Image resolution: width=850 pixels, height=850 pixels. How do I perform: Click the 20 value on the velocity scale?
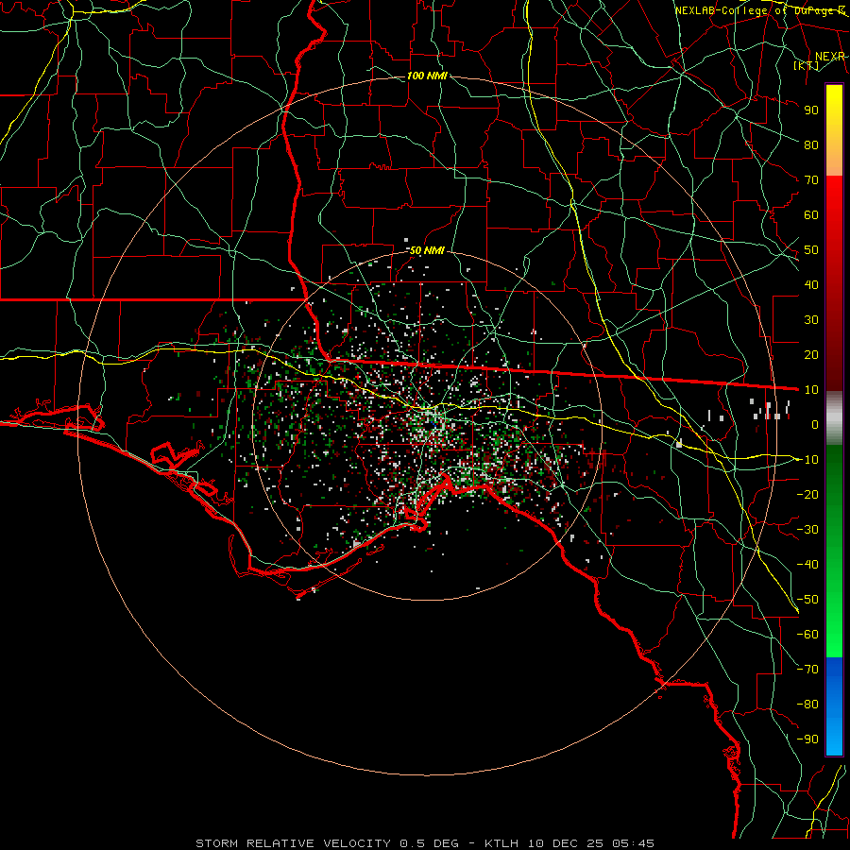click(811, 354)
